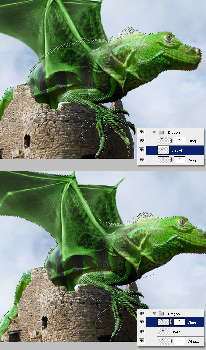Click the highlighted Wing layer's image thumbnail

[163, 322]
